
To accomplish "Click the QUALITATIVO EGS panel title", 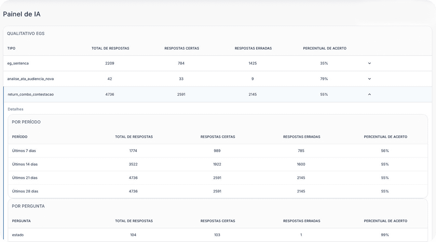I will 26,34.
